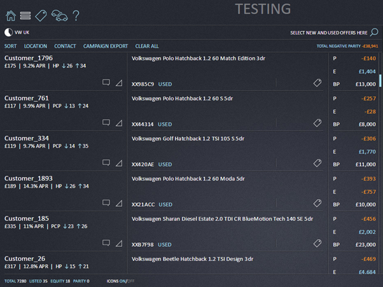Open Customer_1796 record
Viewport: 383px width, 287px height.
[x=29, y=58]
